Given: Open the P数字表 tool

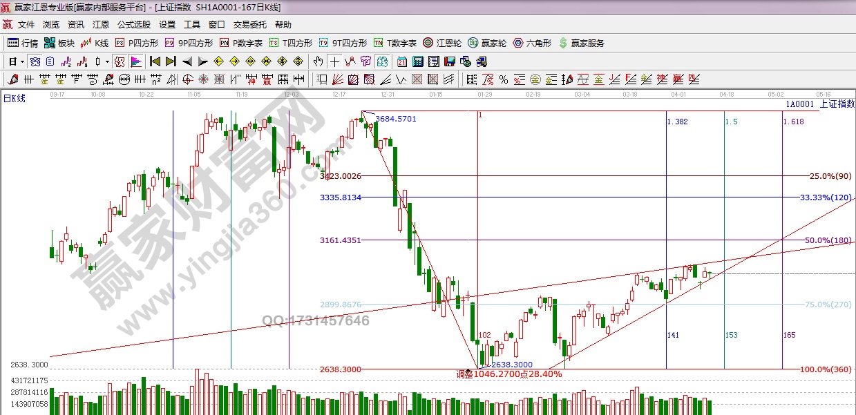Looking at the screenshot, I should click(241, 43).
